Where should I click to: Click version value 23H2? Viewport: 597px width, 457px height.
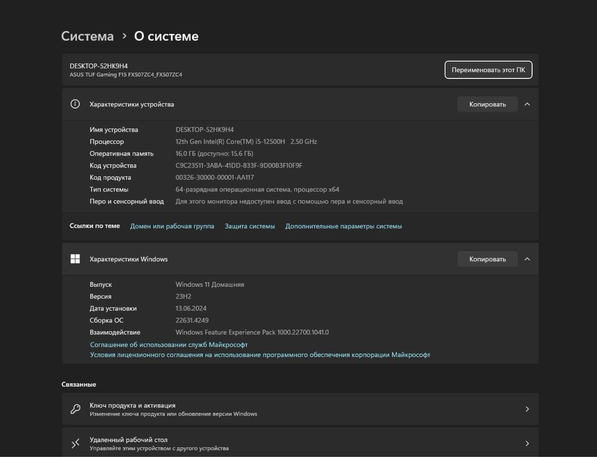[183, 296]
